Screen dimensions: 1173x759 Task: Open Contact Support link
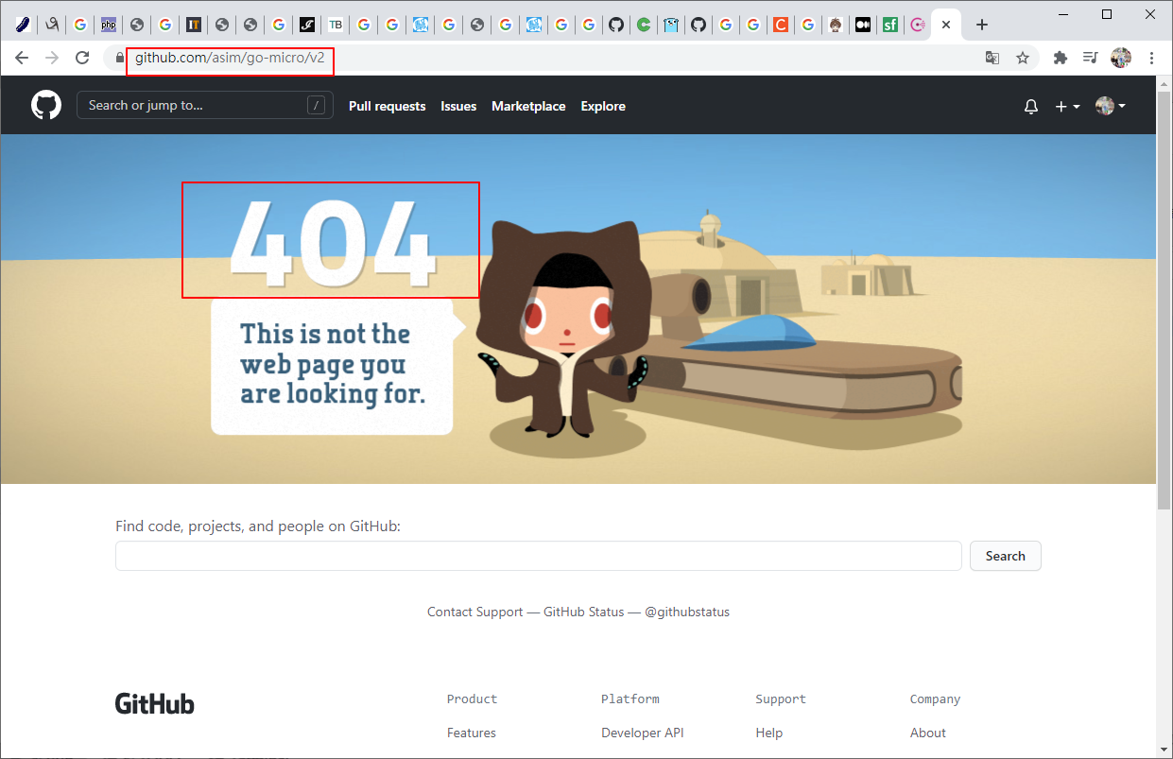coord(474,612)
